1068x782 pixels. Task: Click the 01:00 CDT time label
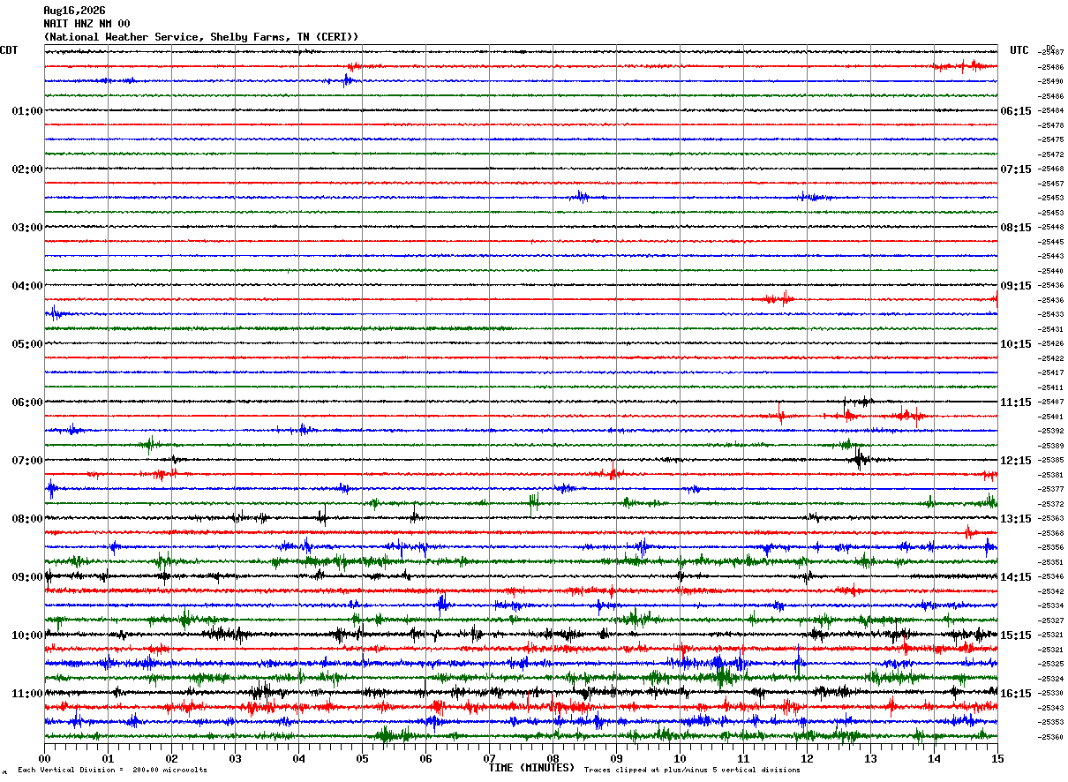pos(27,111)
